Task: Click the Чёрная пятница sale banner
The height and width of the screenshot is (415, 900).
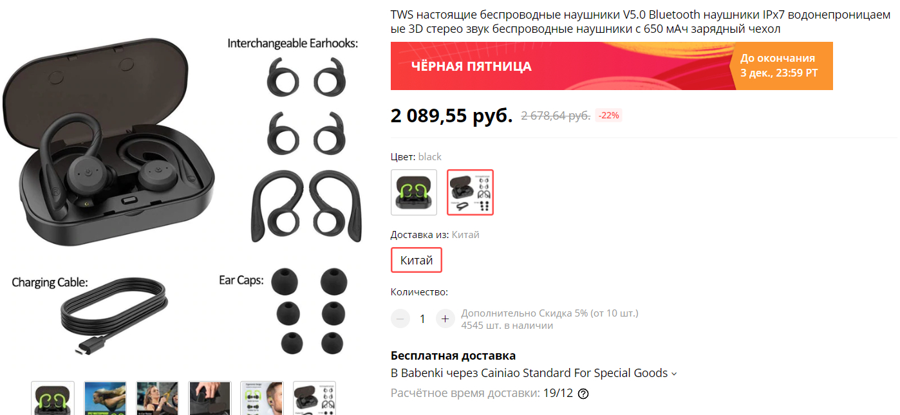Action: coord(560,66)
